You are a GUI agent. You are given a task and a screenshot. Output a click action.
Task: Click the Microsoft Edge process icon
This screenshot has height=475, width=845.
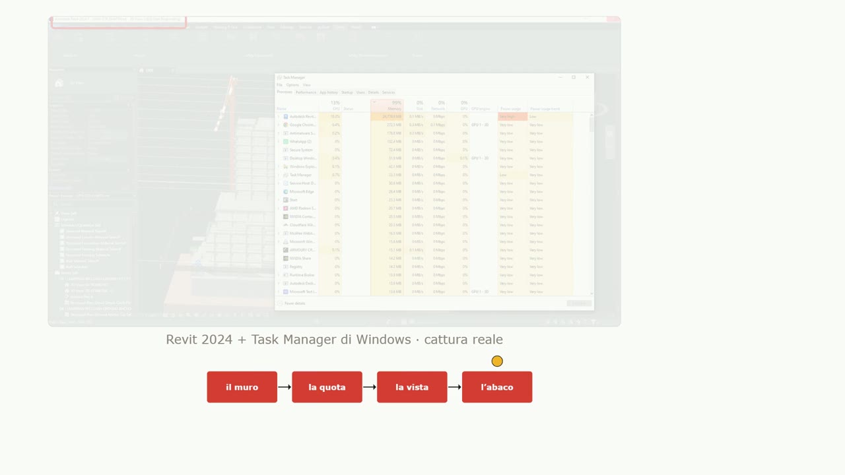[285, 191]
